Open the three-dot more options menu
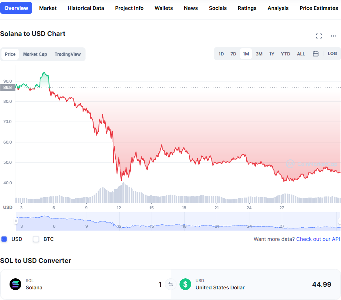 click(x=333, y=36)
